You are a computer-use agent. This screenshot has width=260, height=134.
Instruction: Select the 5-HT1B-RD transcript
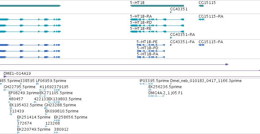157,26
